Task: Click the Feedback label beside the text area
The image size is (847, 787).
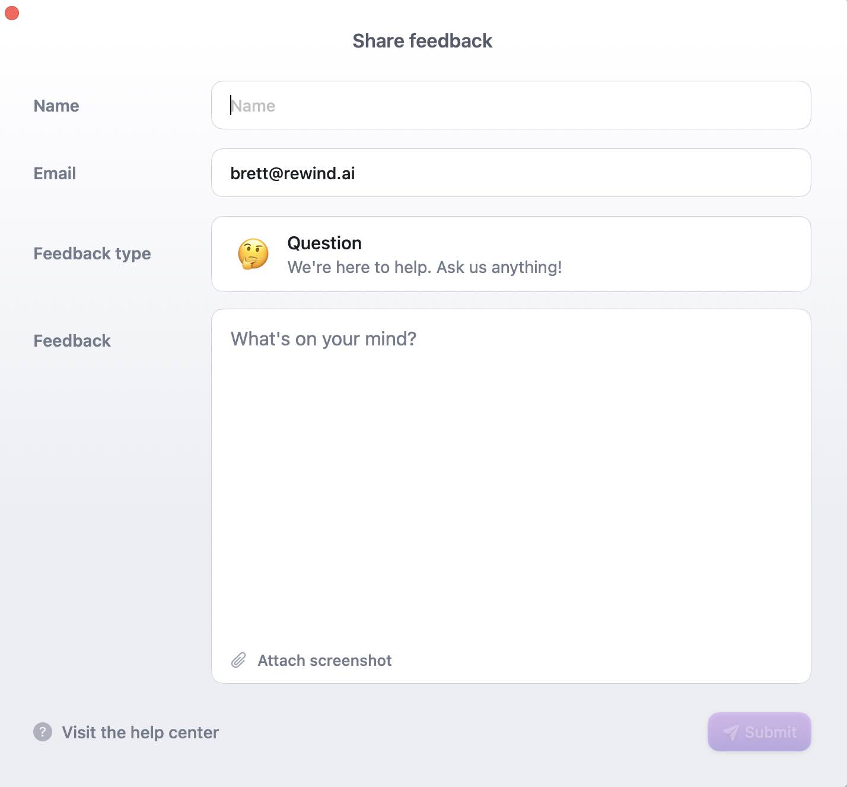Action: coord(72,341)
